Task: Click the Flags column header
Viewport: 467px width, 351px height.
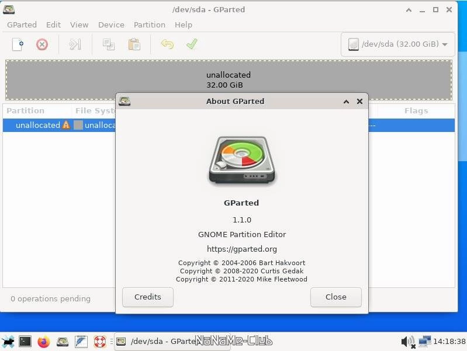Action: (416, 111)
